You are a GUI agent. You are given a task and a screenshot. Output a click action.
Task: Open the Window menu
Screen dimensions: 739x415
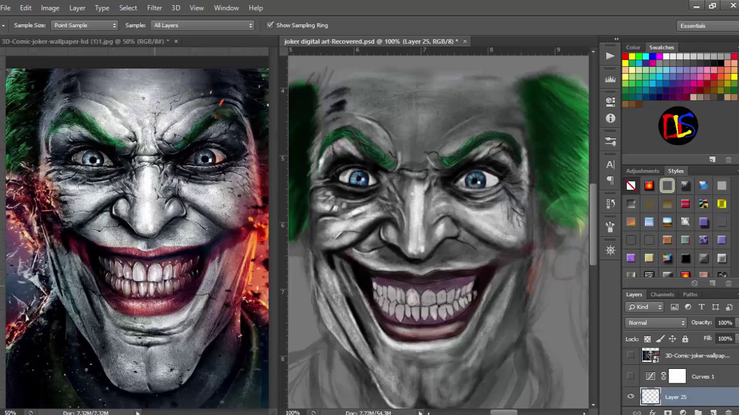(226, 8)
